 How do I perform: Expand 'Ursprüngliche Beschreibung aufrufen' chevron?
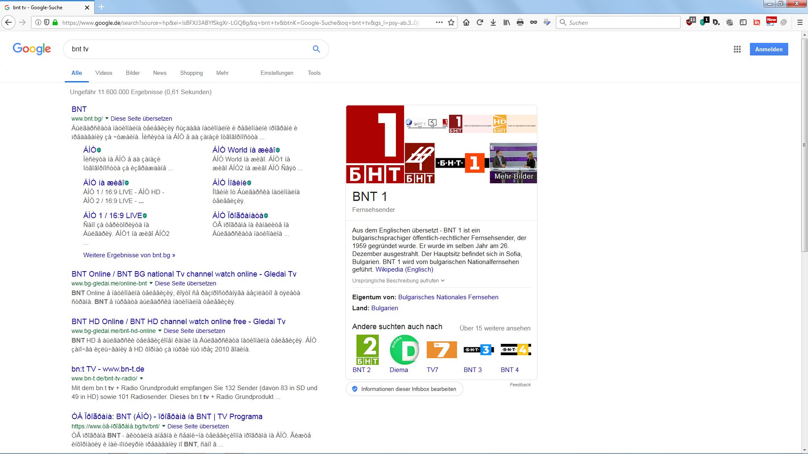pos(443,281)
